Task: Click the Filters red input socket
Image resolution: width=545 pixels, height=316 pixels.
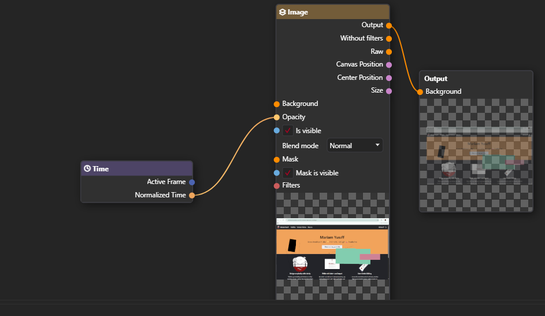Action: pyautogui.click(x=276, y=186)
